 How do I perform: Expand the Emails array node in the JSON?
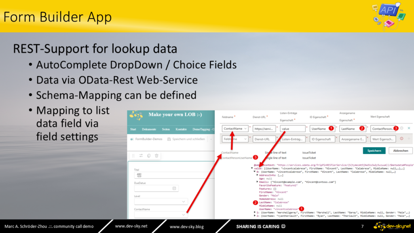[258, 182]
